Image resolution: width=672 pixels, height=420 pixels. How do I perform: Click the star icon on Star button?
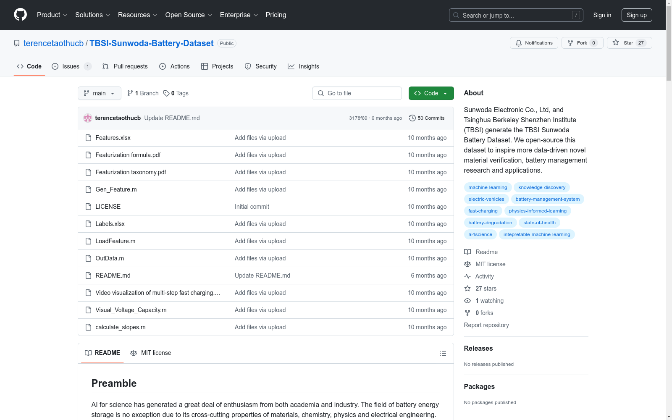(x=616, y=42)
